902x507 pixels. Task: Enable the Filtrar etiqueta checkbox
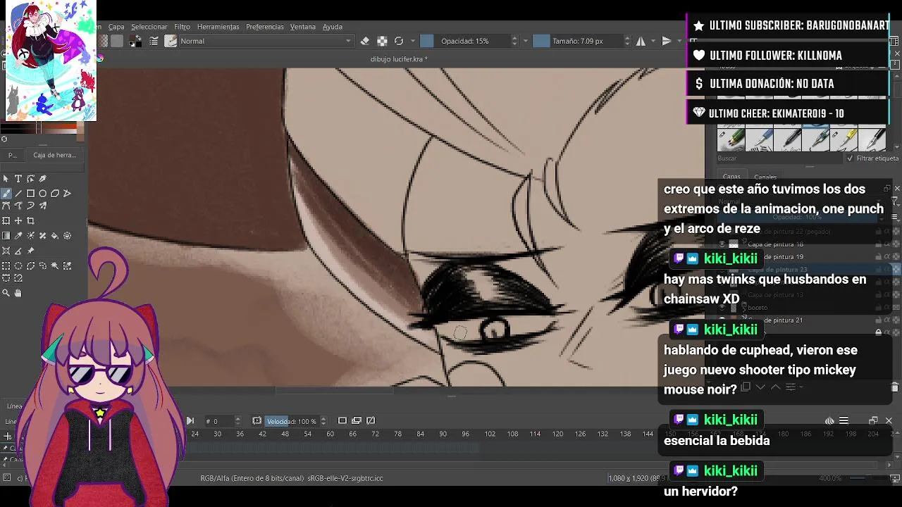point(850,158)
